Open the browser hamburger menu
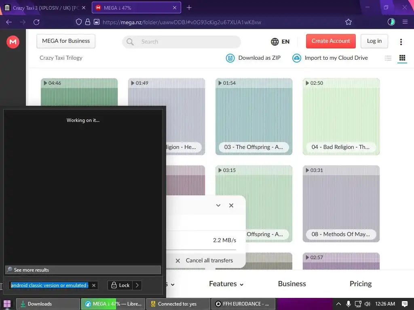Viewport: 414px width, 310px height. [405, 22]
